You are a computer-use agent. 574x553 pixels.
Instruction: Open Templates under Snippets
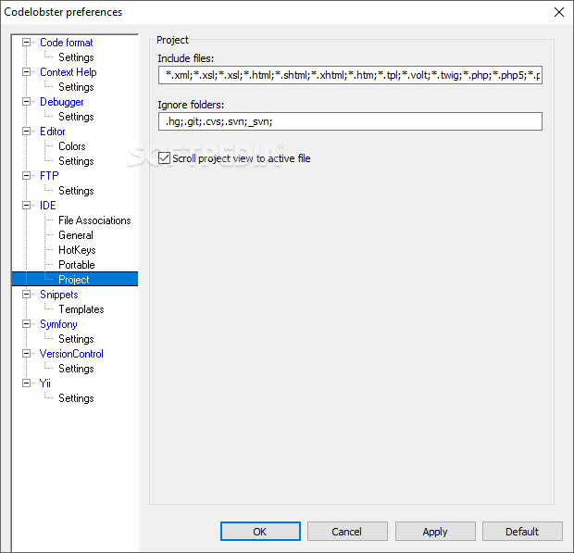tap(81, 309)
